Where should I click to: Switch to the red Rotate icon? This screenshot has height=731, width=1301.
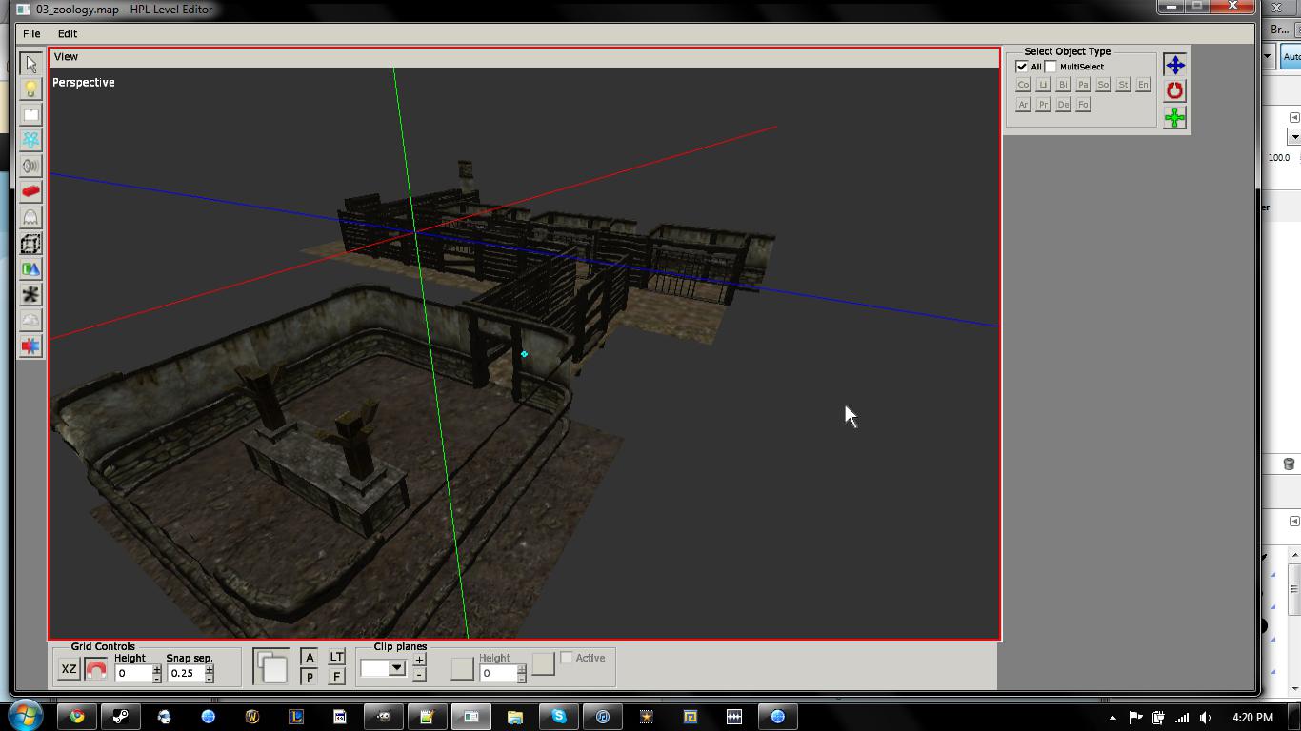pos(1174,90)
